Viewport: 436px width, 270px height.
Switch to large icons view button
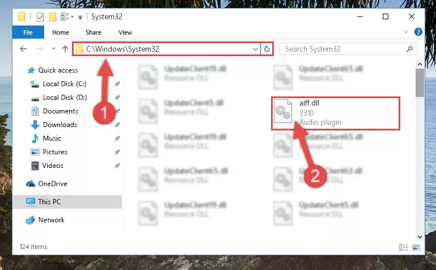tap(416, 247)
